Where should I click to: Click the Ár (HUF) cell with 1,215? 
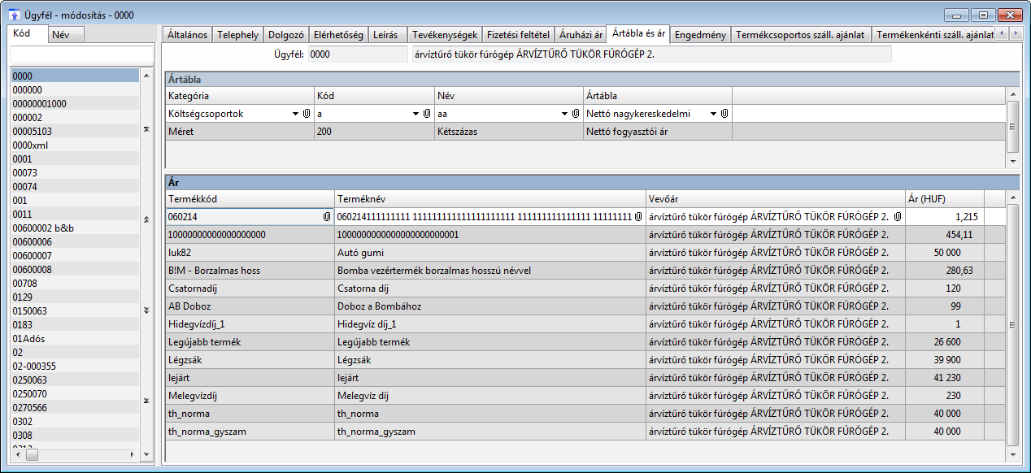(x=945, y=217)
